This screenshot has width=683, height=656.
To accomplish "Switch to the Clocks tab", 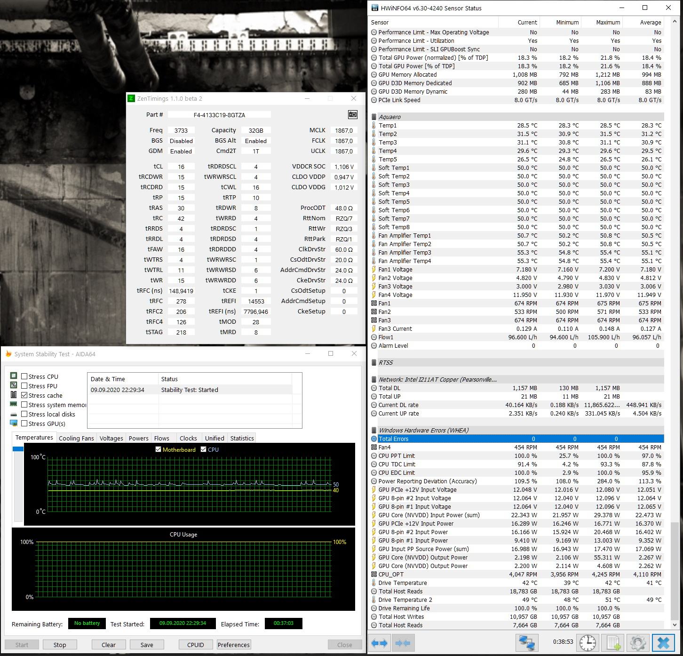I will pyautogui.click(x=188, y=438).
